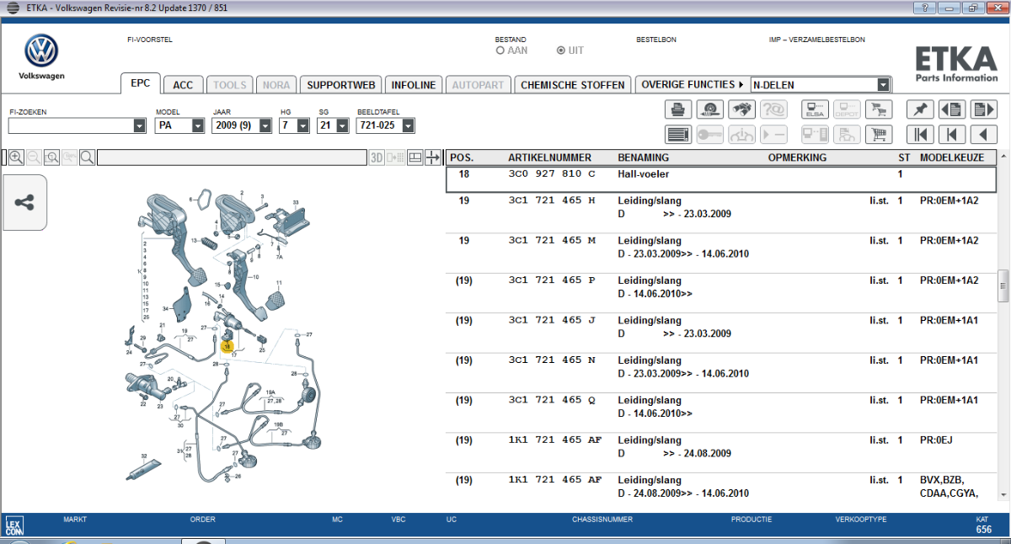The width and height of the screenshot is (1011, 544).
Task: Click the print icon in toolbar
Action: 679,109
